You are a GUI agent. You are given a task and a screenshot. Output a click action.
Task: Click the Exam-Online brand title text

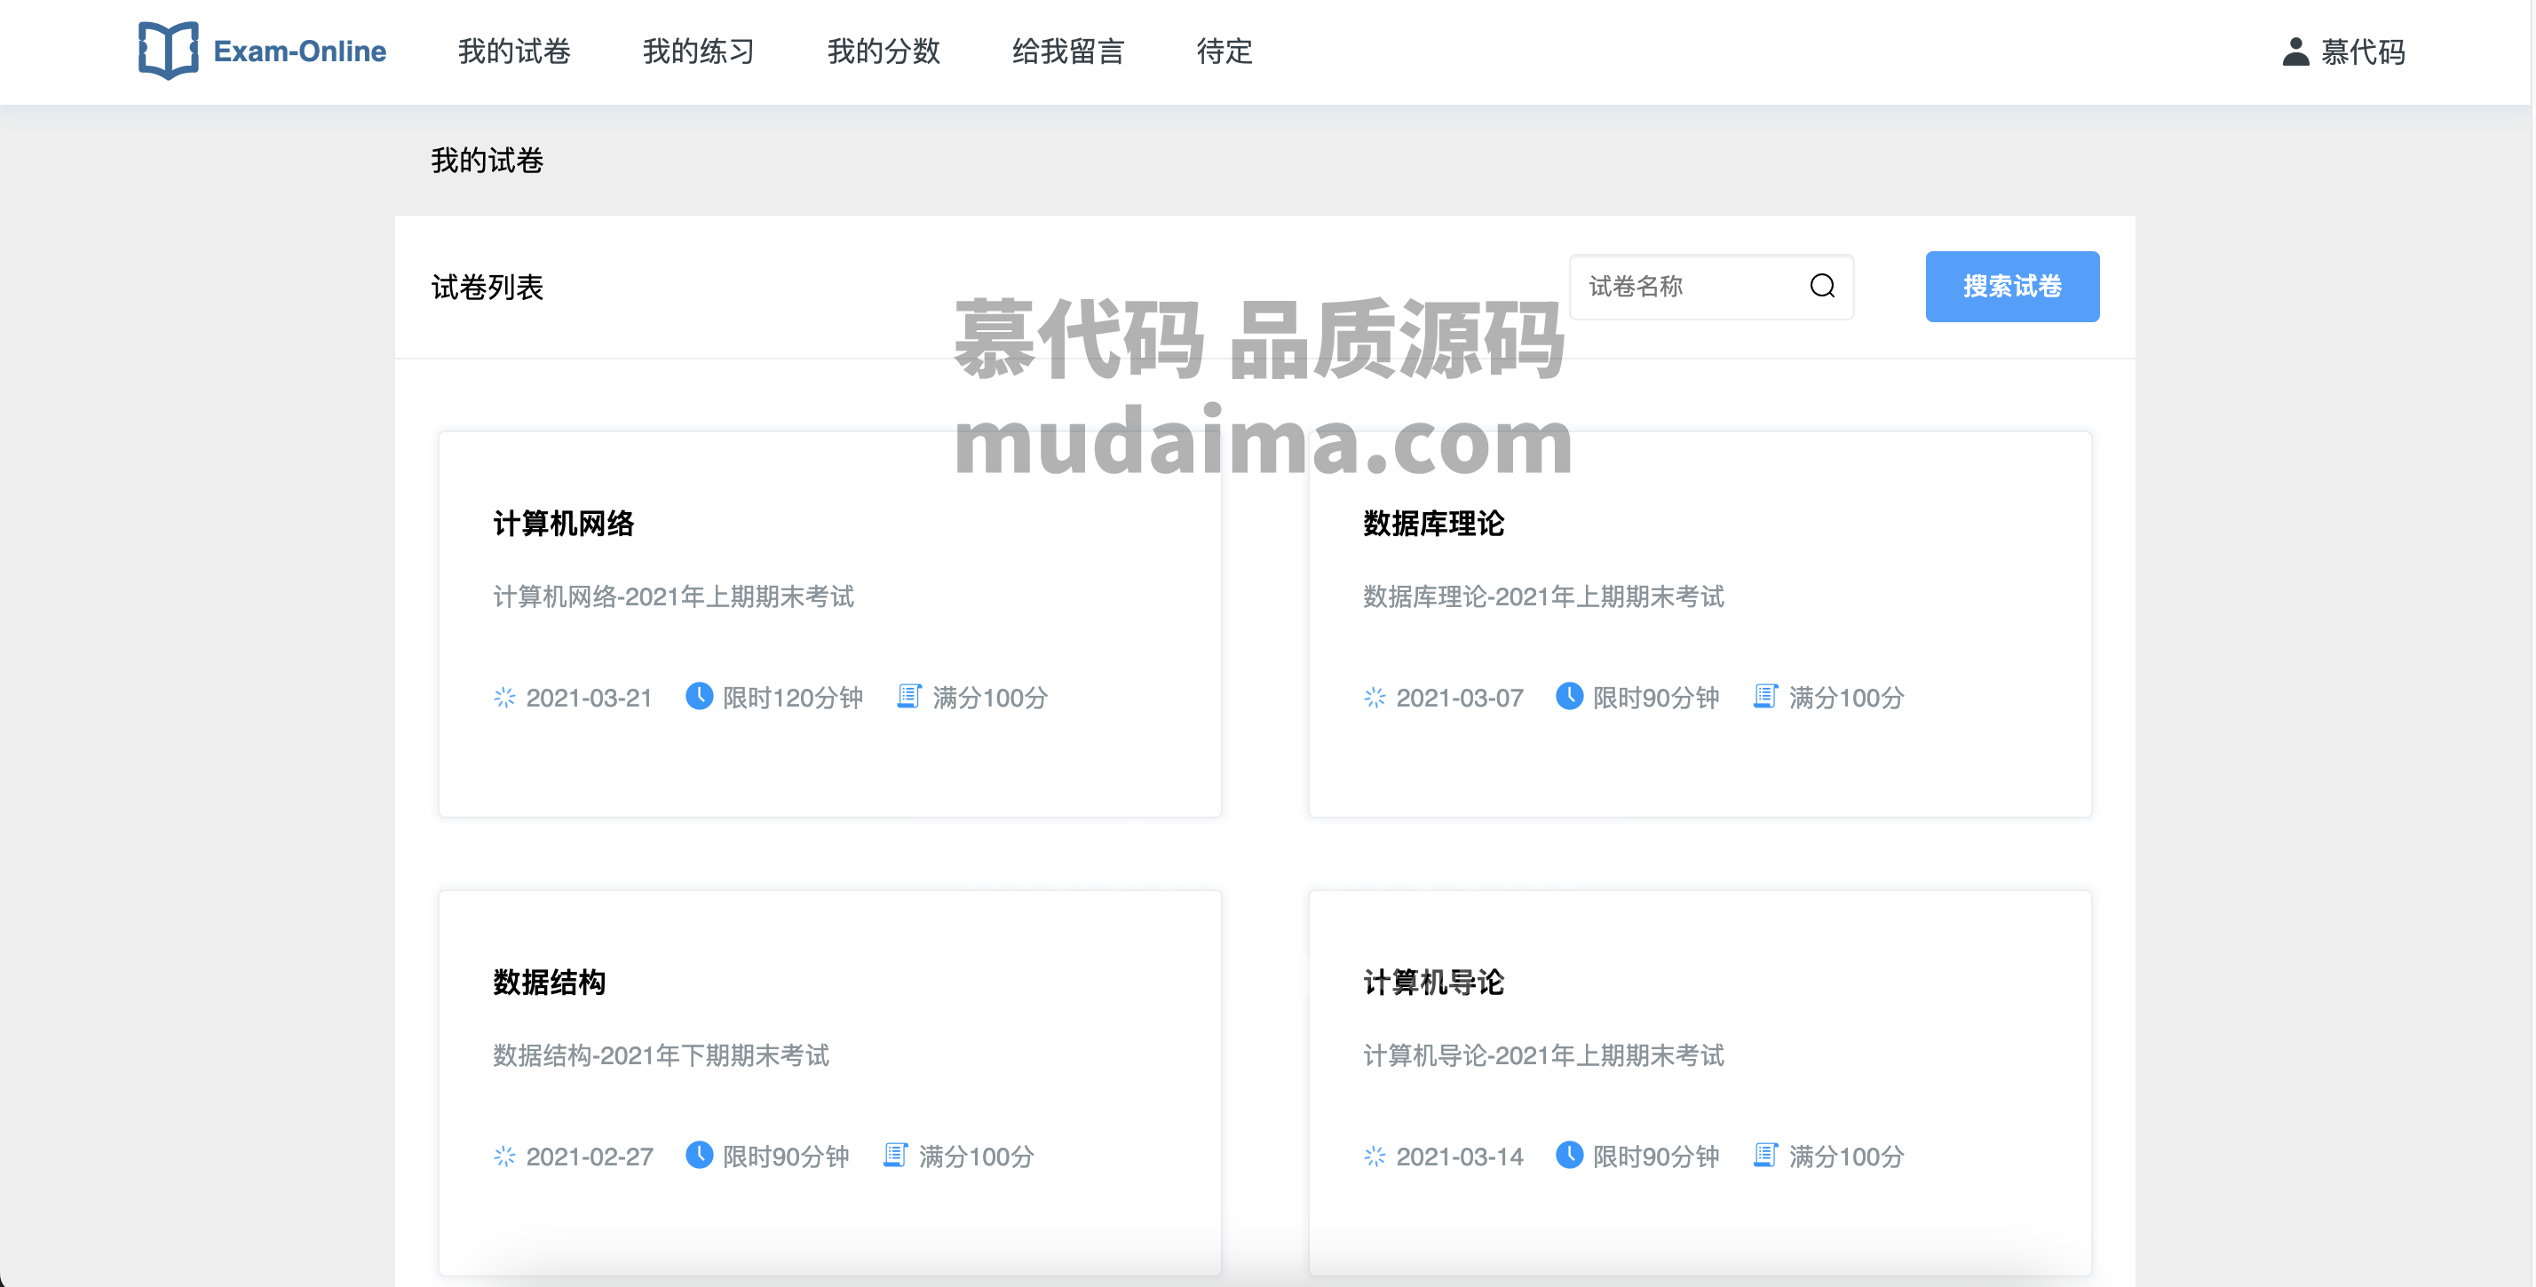click(x=299, y=51)
